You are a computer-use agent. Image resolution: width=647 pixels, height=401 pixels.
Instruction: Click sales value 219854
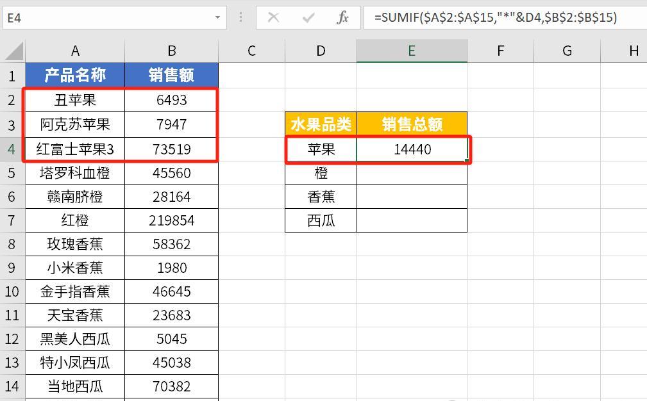[x=171, y=220]
